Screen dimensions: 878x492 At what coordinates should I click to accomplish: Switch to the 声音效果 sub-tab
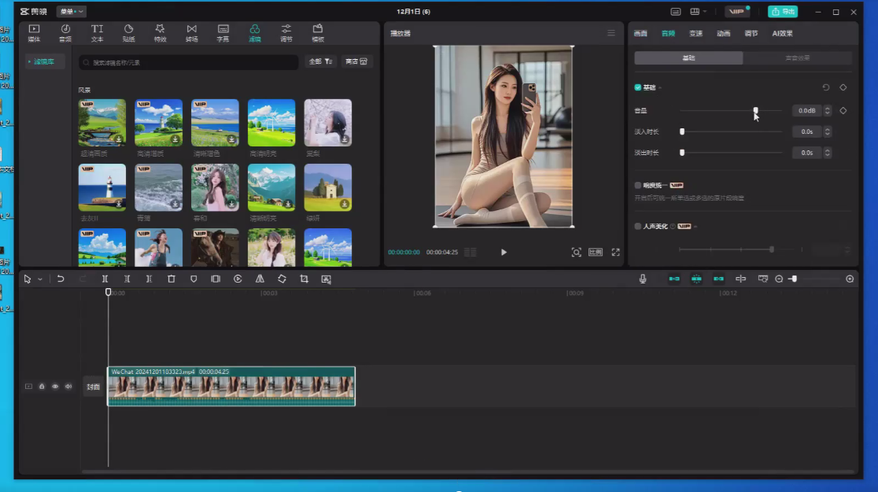[797, 58]
